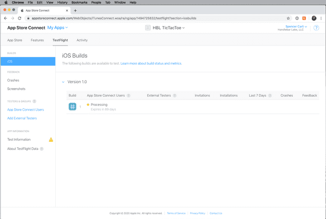Screen dimensions: 326x219
Task: Open App Store Connect Users sidebar link
Action: coord(26,109)
